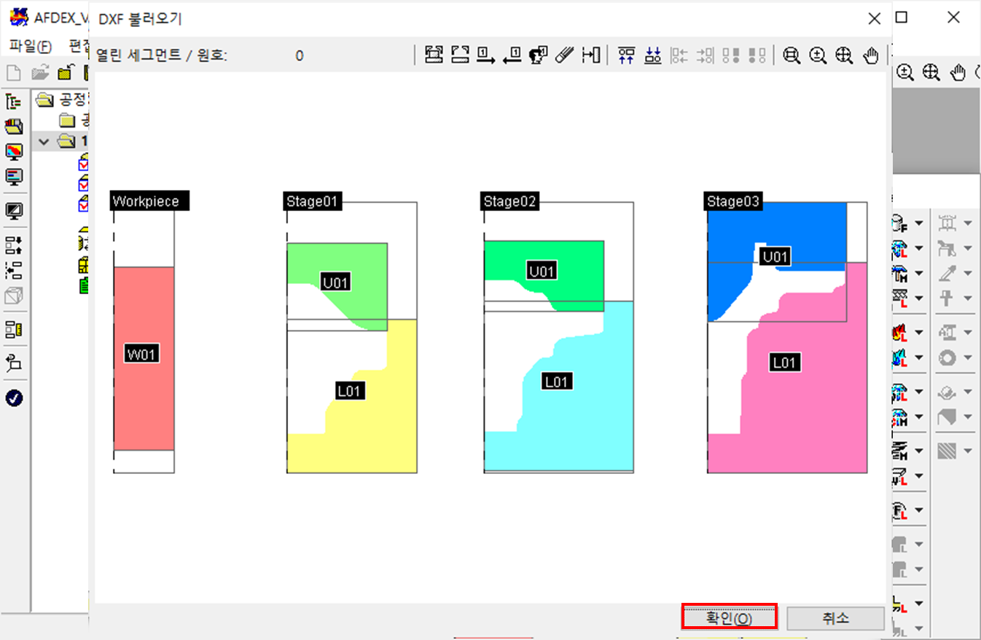Click the blue U01 upper die in Stage03

pos(729,277)
